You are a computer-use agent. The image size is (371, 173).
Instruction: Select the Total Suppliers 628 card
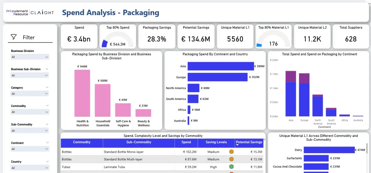351,36
